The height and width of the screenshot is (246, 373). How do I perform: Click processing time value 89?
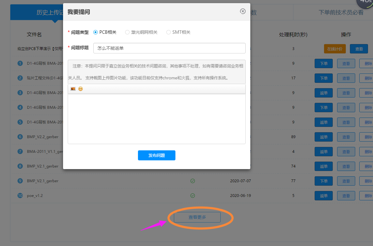293,137
